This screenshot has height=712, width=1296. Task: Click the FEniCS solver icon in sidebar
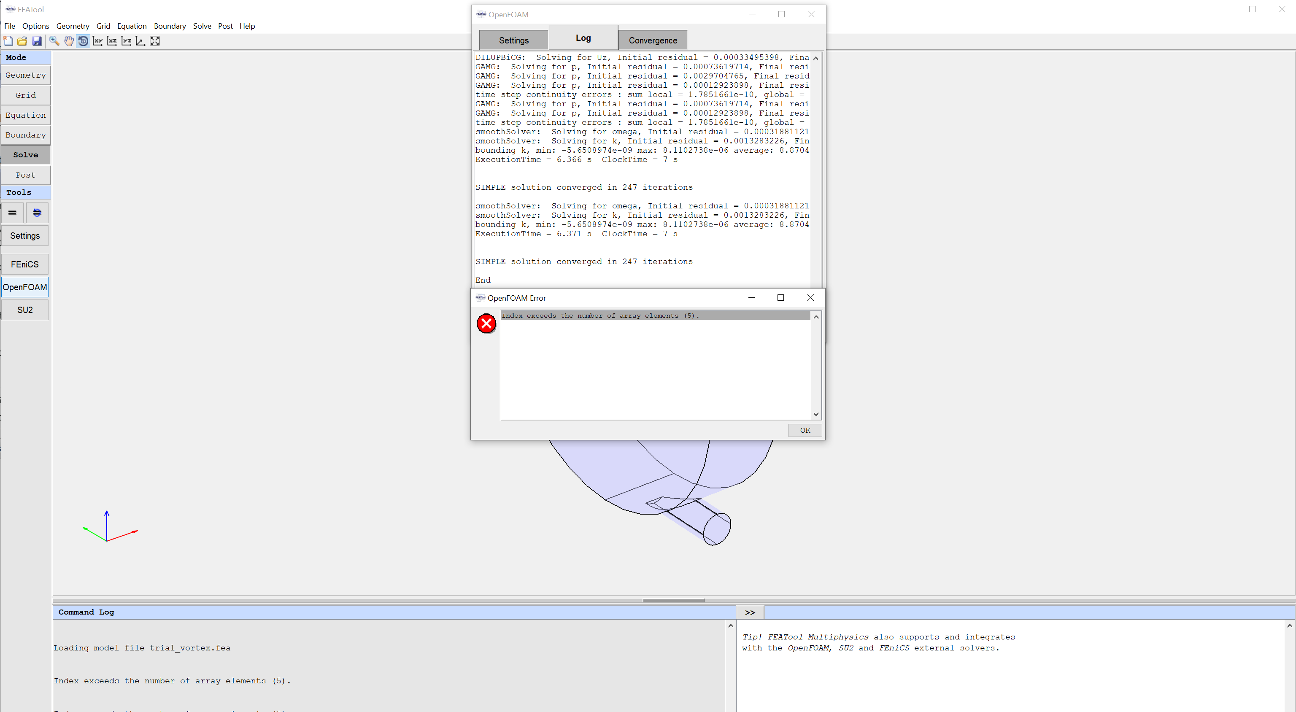pyautogui.click(x=26, y=263)
